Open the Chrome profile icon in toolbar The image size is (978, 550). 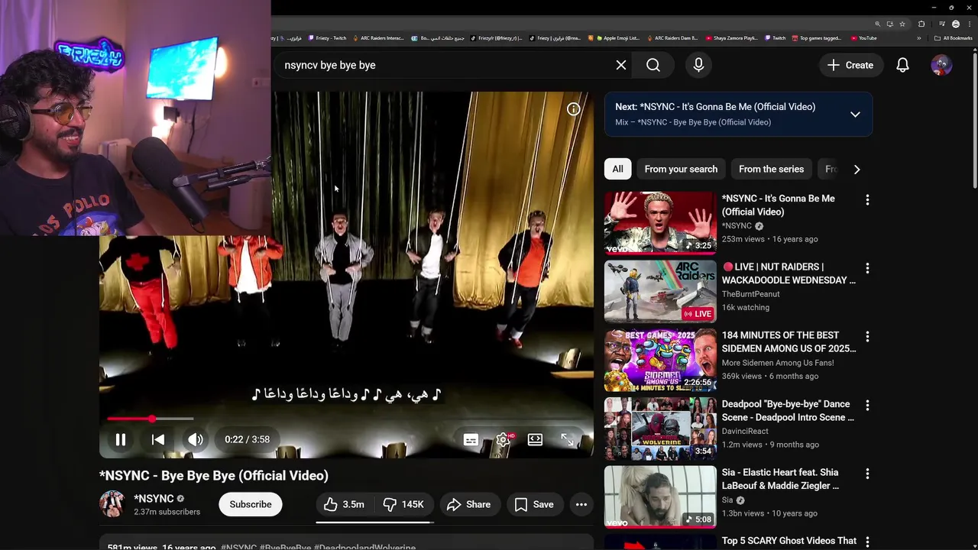(x=955, y=24)
